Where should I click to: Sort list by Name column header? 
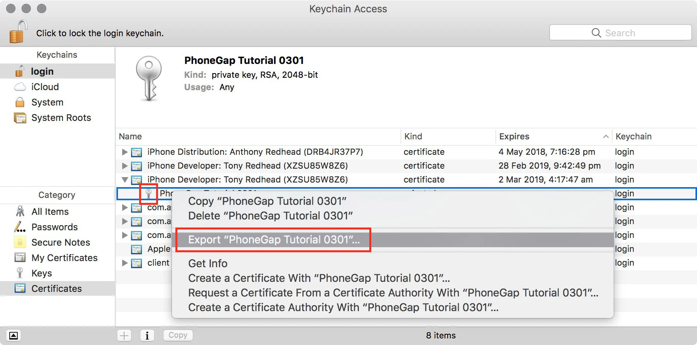[258, 136]
